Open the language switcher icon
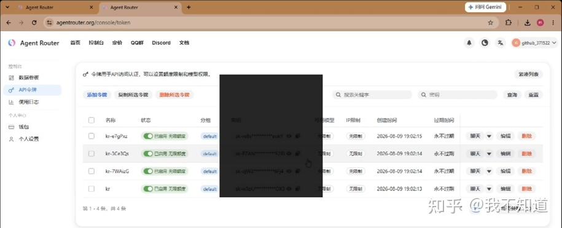Viewport: 562px width, 228px height. [501, 43]
